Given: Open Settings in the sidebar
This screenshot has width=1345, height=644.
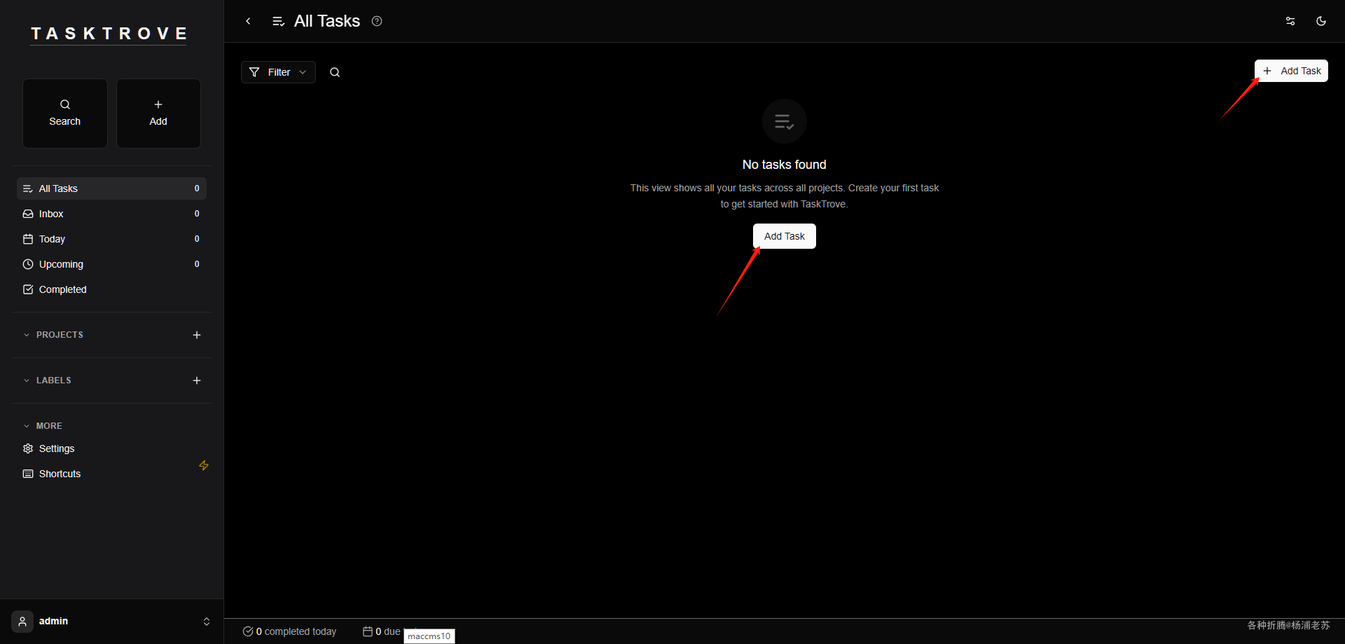Looking at the screenshot, I should click(x=111, y=448).
